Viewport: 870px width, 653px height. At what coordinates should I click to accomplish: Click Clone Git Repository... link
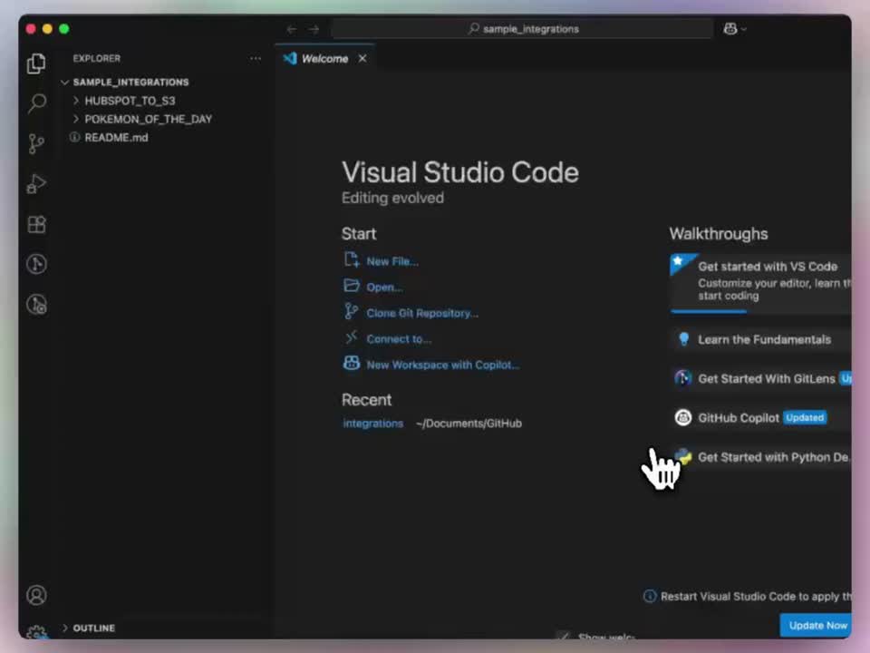422,313
